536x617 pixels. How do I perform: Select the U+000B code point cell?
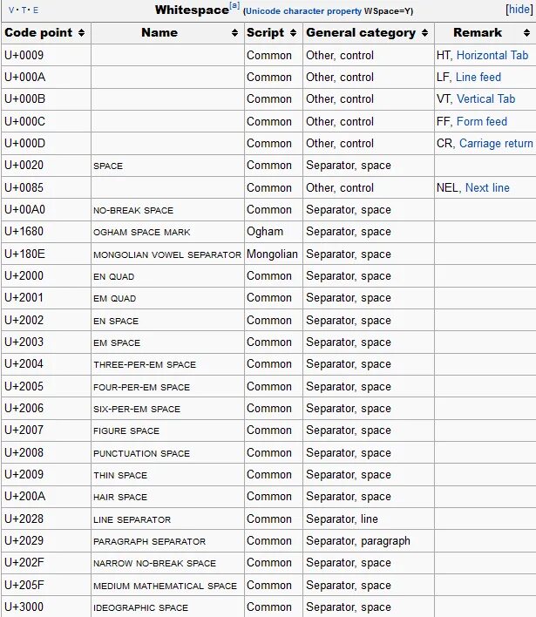point(46,99)
